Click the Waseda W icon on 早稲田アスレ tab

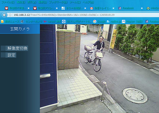(x=35, y=8)
